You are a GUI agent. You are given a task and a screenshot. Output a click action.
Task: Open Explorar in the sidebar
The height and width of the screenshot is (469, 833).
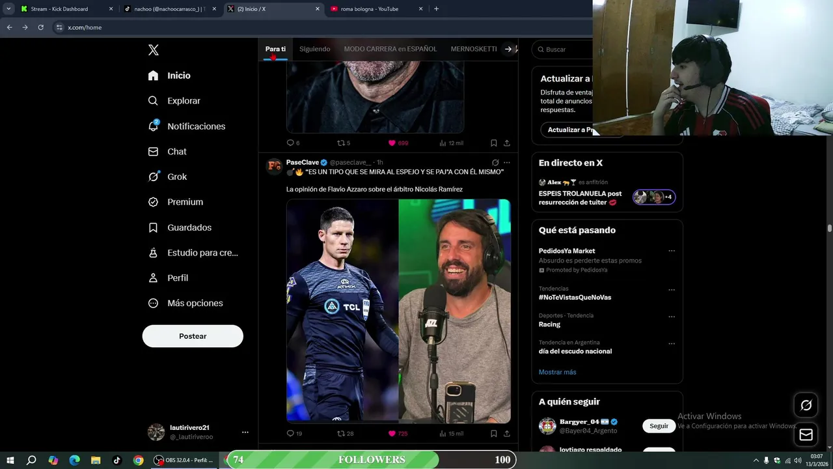tap(174, 101)
